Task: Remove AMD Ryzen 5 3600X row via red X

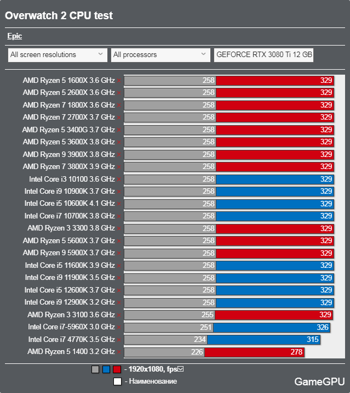Action: click(x=119, y=142)
